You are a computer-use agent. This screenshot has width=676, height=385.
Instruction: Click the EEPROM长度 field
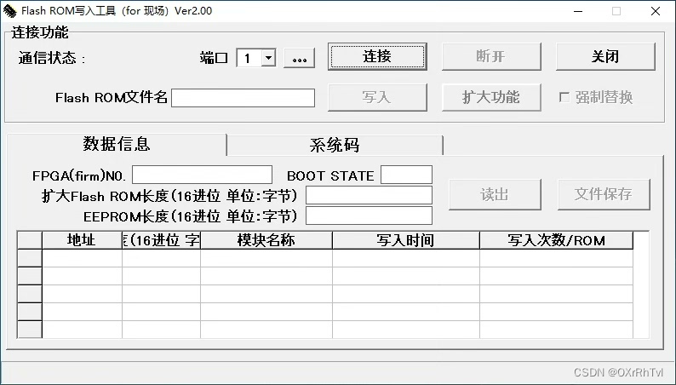click(369, 215)
